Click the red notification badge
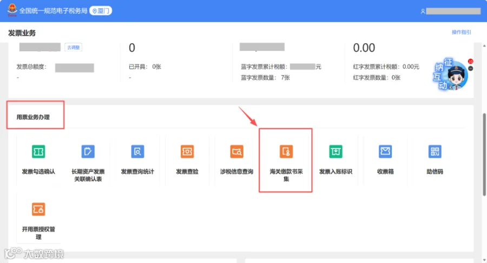The width and height of the screenshot is (487, 263). [471, 62]
